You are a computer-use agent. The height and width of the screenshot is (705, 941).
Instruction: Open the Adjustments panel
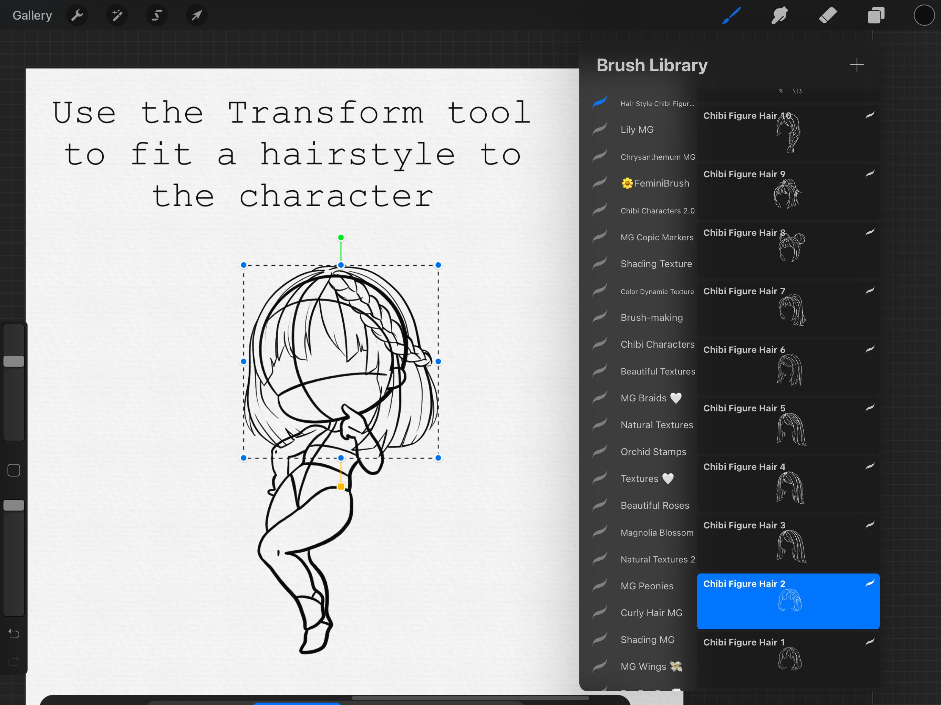click(116, 15)
